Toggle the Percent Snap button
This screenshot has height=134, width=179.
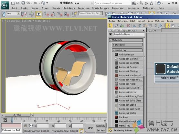60,14
